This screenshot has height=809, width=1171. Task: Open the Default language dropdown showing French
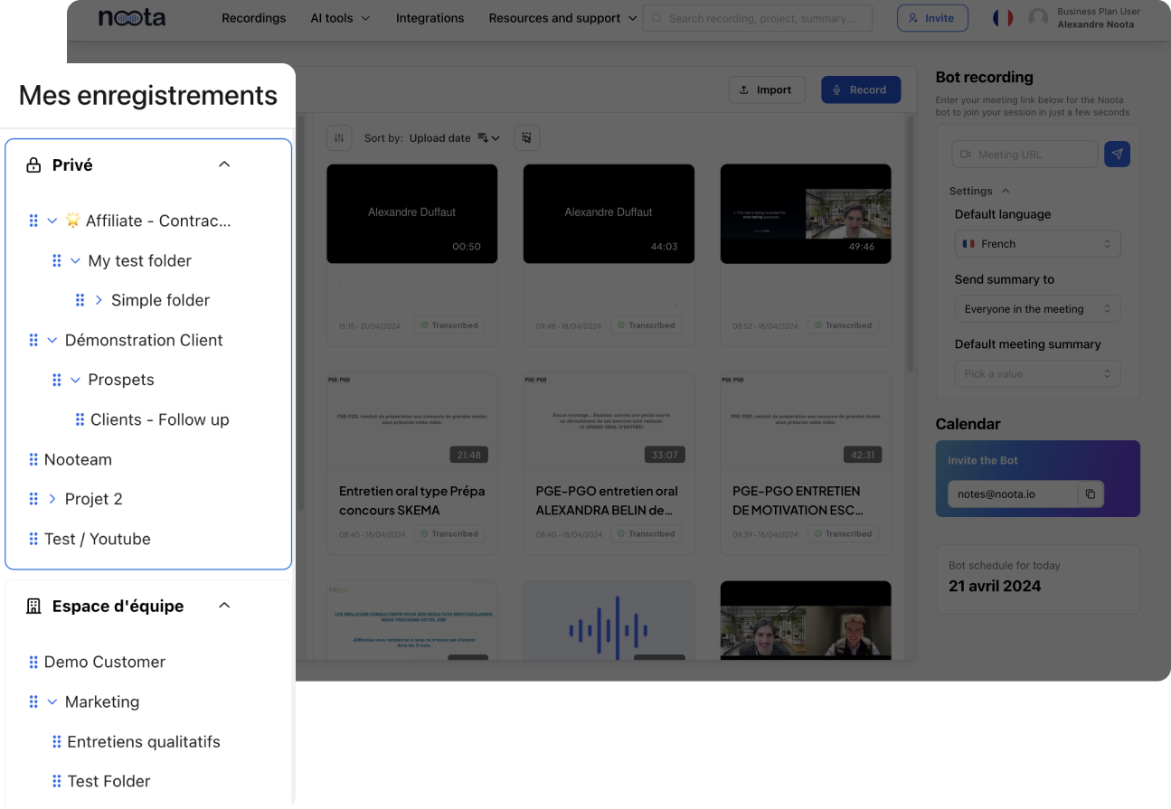coord(1037,244)
